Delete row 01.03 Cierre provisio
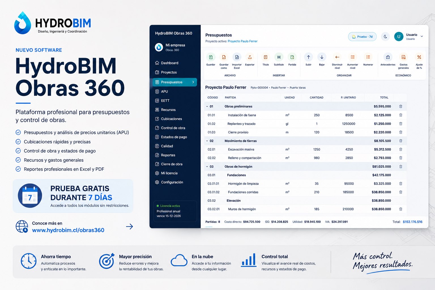Image resolution: width=435 pixels, height=290 pixels. pos(401,132)
